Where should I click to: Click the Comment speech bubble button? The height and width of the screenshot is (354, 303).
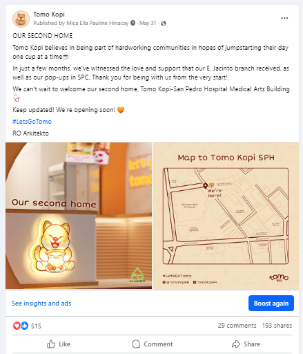[x=152, y=344]
